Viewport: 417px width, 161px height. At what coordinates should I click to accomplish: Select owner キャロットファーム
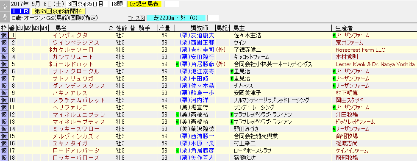point(251,57)
